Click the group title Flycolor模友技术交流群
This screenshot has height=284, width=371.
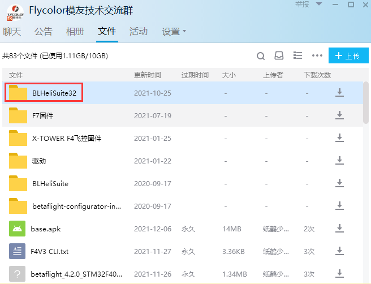(81, 10)
